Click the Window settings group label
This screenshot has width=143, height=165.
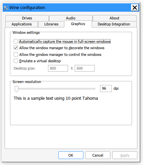[x=26, y=32]
